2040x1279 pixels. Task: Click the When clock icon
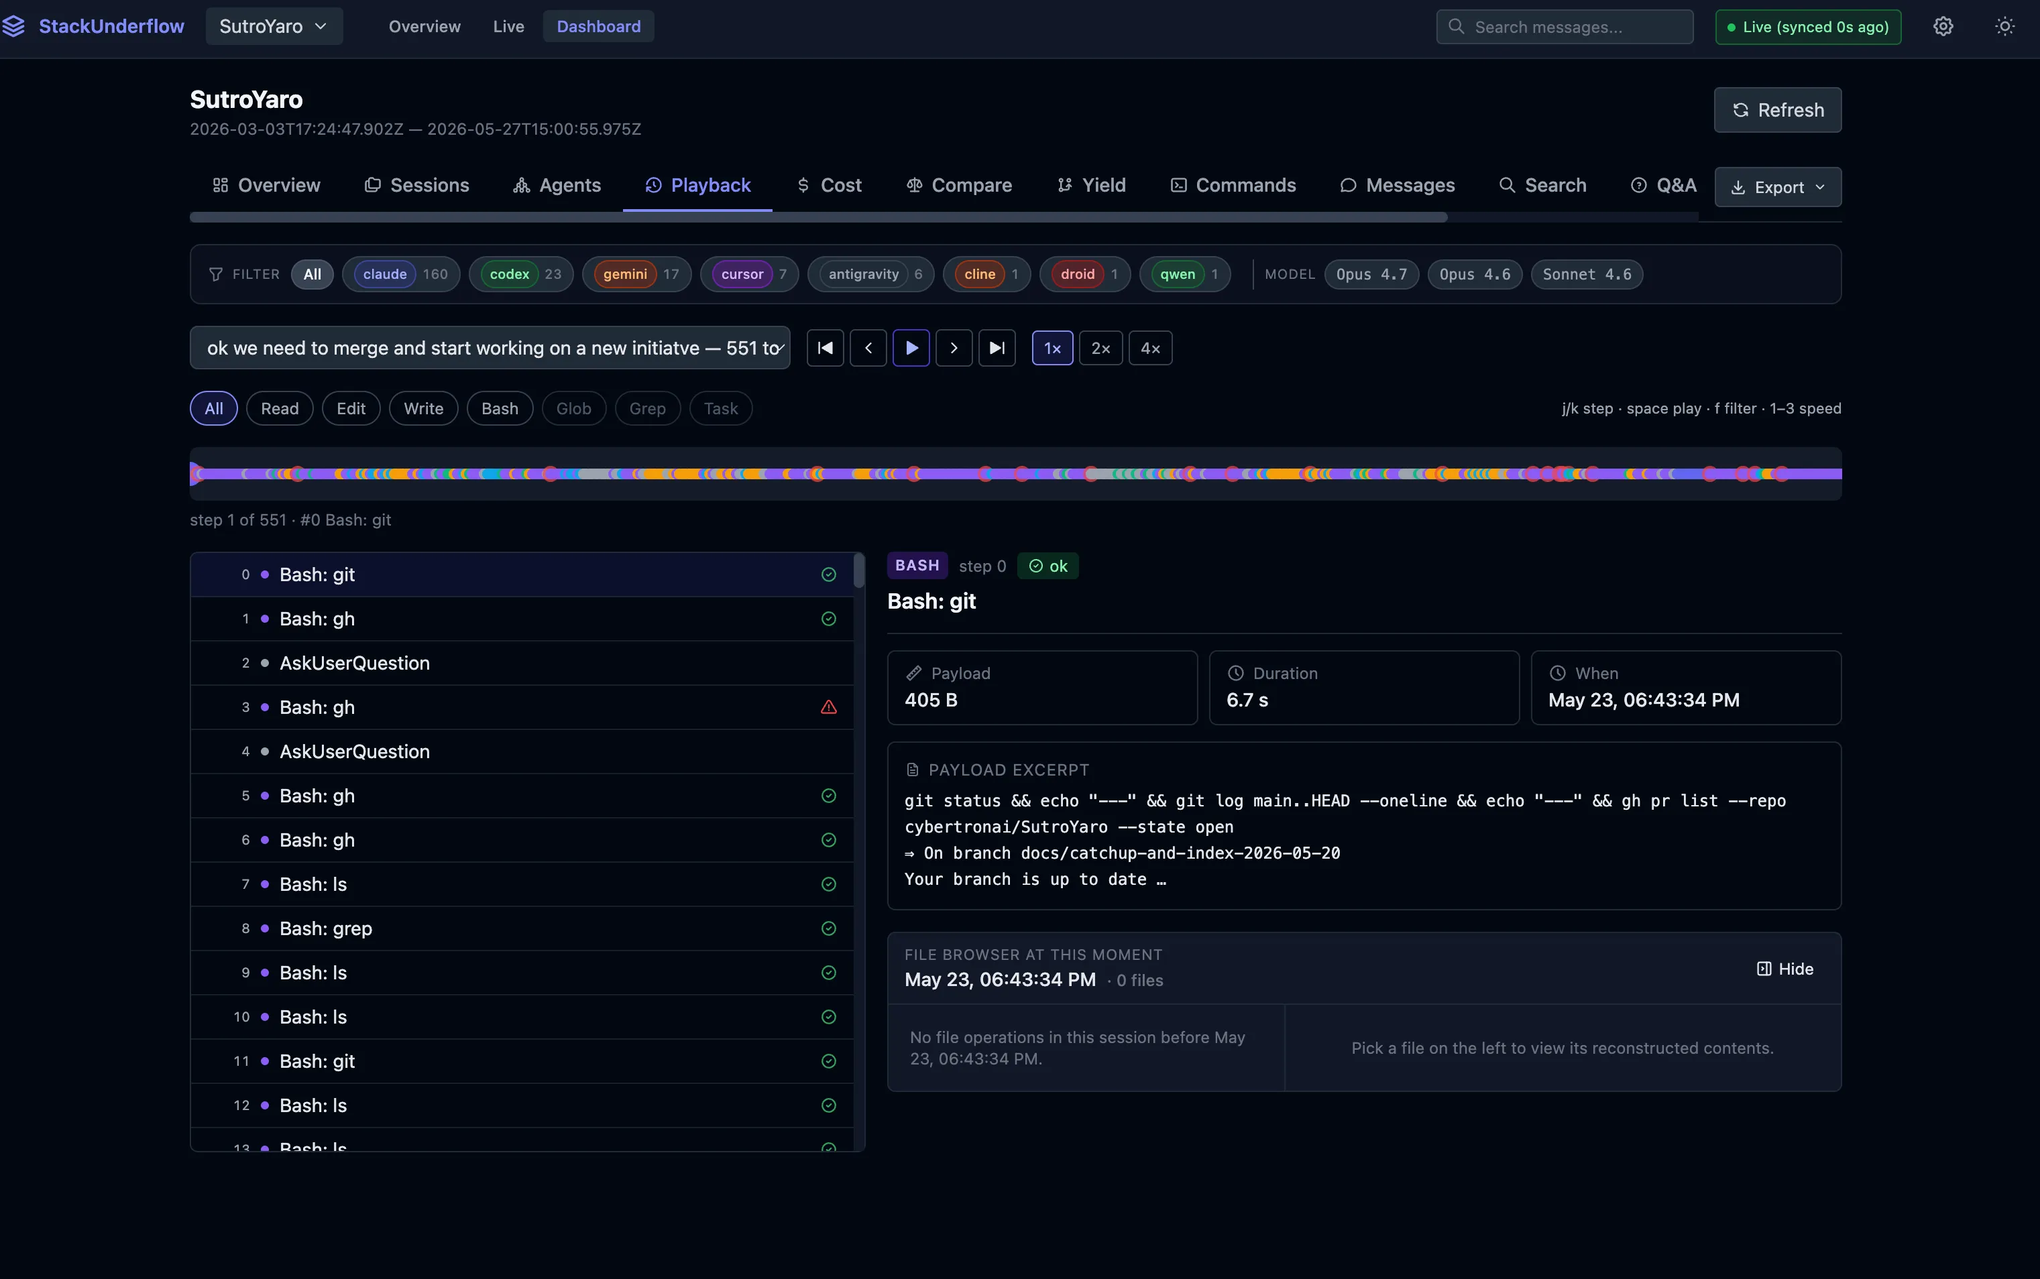coord(1557,673)
